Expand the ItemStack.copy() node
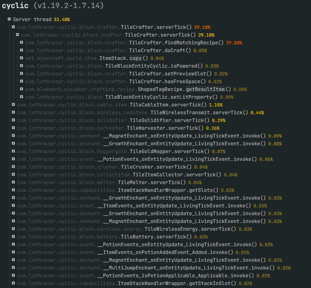 tap(21, 58)
